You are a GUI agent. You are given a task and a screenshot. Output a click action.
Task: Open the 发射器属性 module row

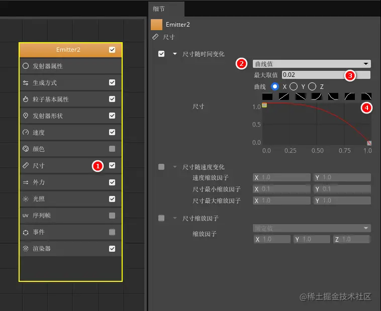coord(70,66)
